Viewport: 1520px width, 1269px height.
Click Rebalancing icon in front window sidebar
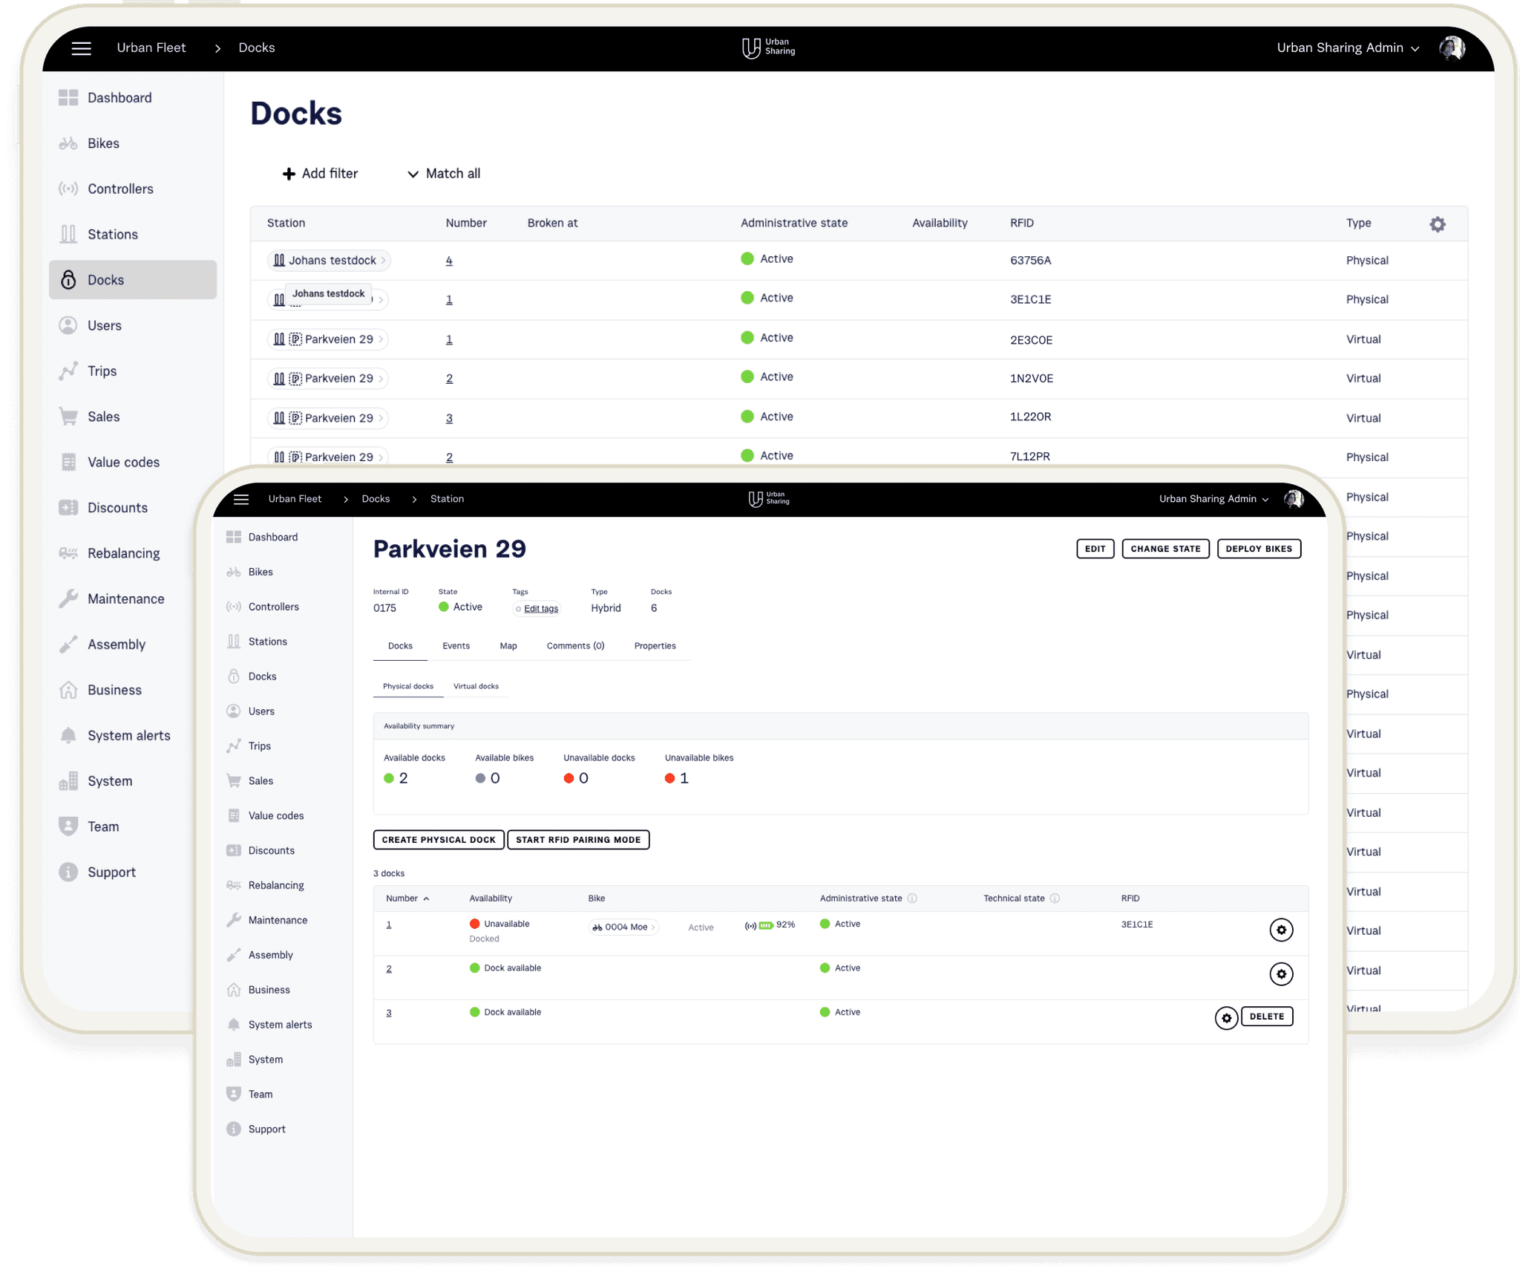click(234, 885)
